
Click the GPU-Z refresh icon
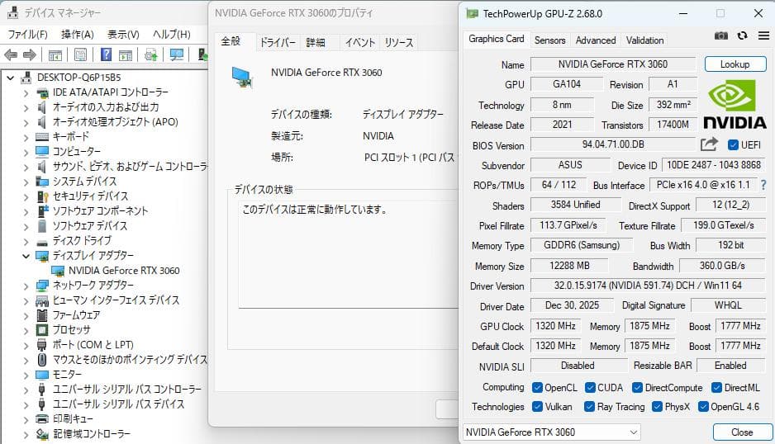pyautogui.click(x=743, y=35)
